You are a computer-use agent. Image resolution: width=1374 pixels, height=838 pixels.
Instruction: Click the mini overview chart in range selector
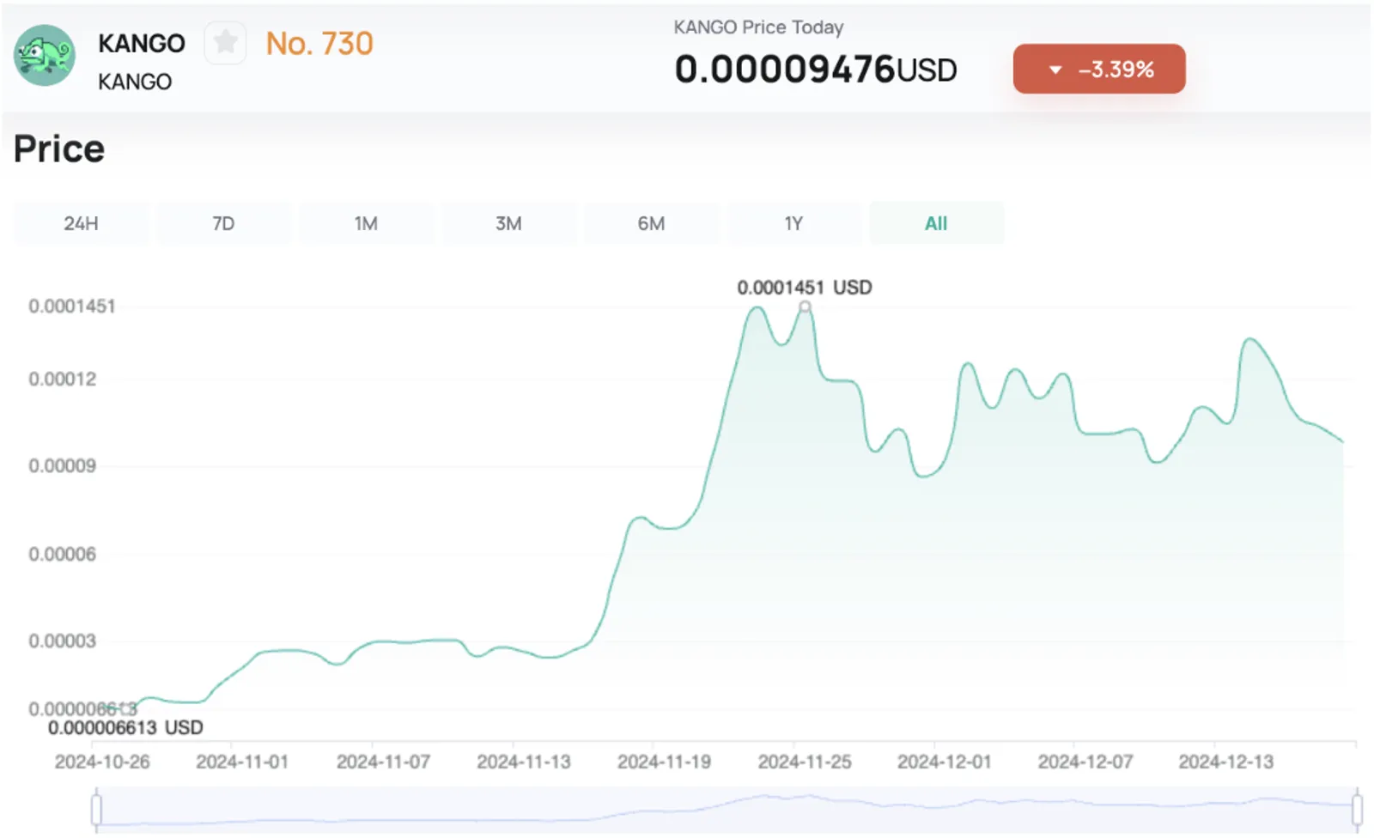point(727,810)
